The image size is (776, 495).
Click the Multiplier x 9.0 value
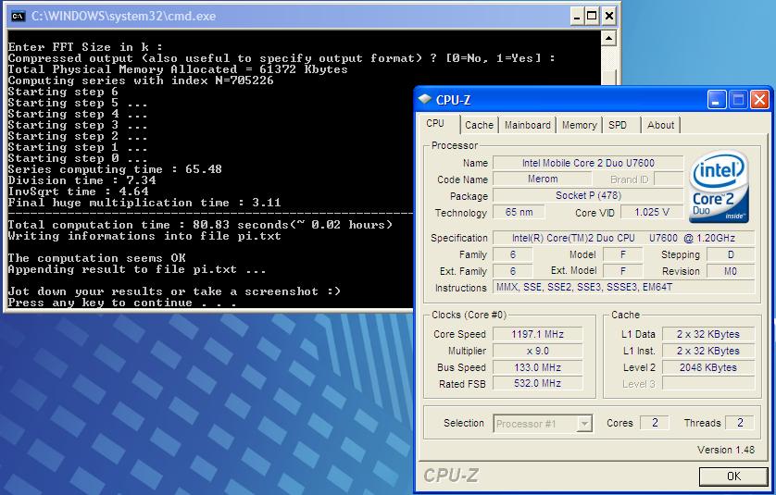click(537, 351)
